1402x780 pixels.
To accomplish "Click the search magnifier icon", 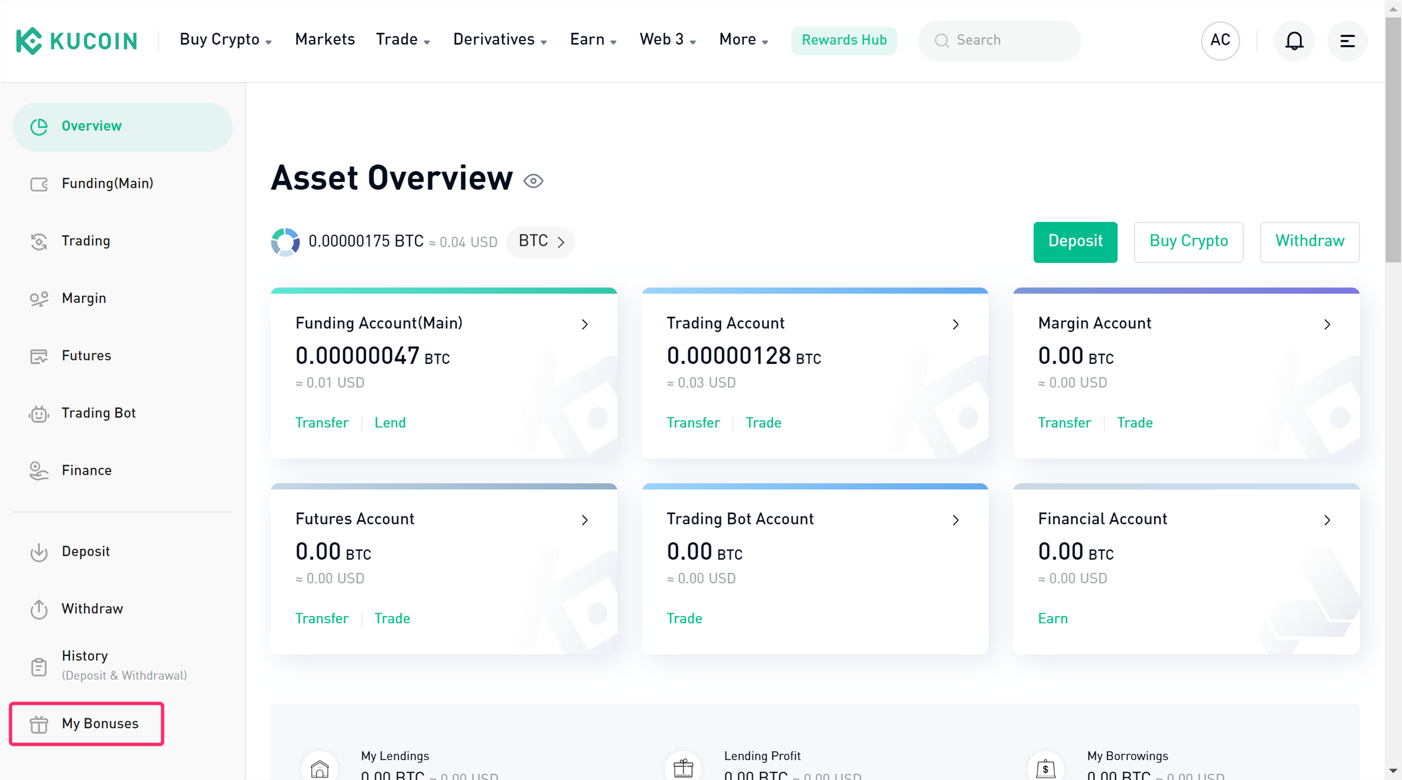I will [x=941, y=40].
